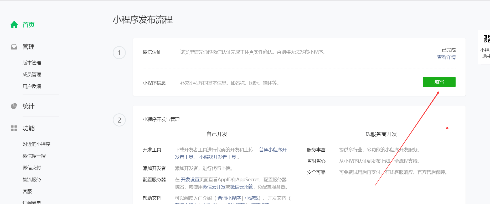The height and width of the screenshot is (204, 490).
Task: Click the 配置服务器 row label
Action: point(154,179)
